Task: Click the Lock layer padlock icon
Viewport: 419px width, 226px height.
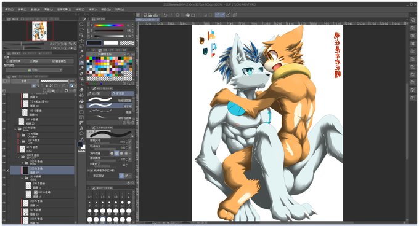Action: tap(47, 86)
